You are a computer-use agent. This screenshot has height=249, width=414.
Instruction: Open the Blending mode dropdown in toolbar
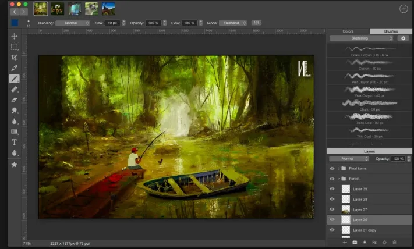pos(73,23)
